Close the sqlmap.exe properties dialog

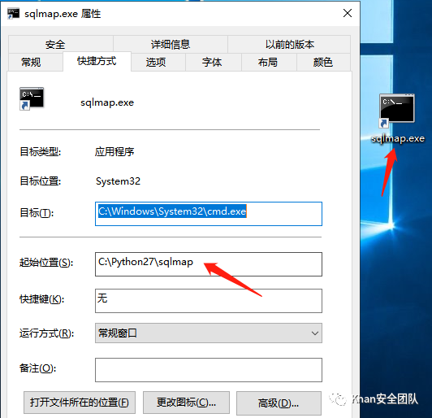pos(348,13)
